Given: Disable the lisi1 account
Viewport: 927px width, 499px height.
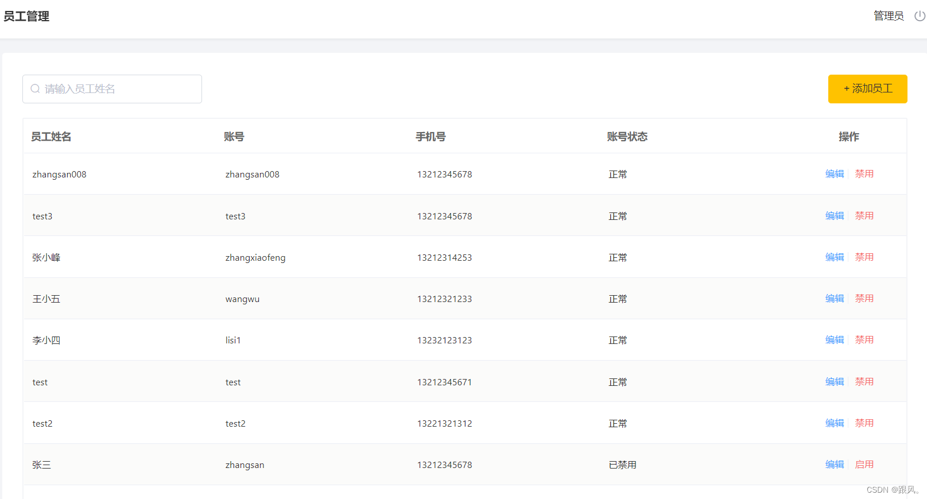Looking at the screenshot, I should (x=864, y=340).
